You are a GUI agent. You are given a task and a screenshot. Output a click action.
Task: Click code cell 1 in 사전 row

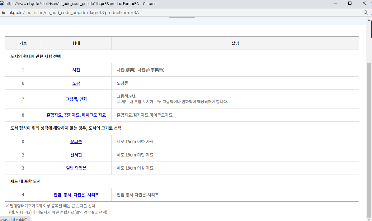point(23,70)
